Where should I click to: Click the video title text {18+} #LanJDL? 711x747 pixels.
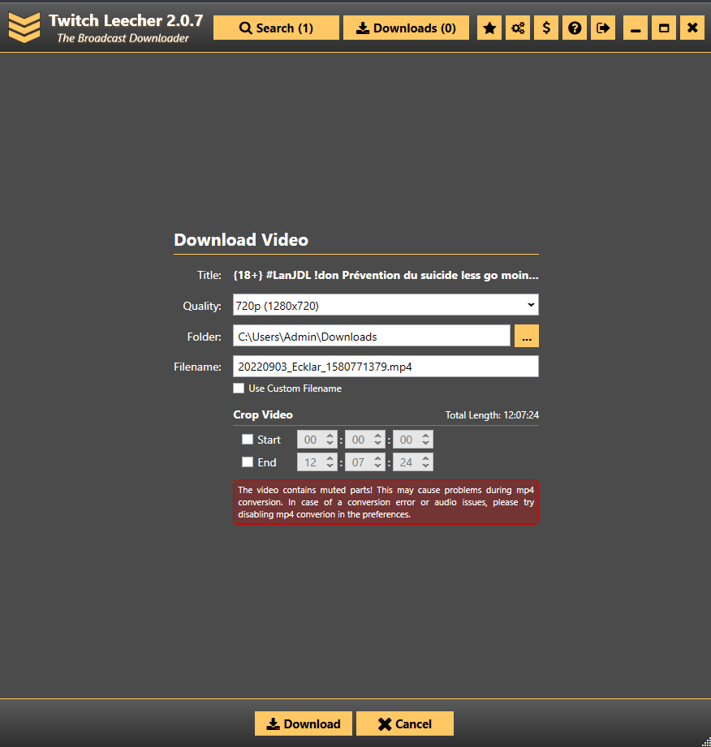(x=386, y=276)
